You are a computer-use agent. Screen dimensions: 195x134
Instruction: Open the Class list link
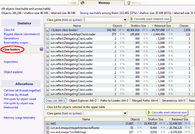click(x=9, y=30)
